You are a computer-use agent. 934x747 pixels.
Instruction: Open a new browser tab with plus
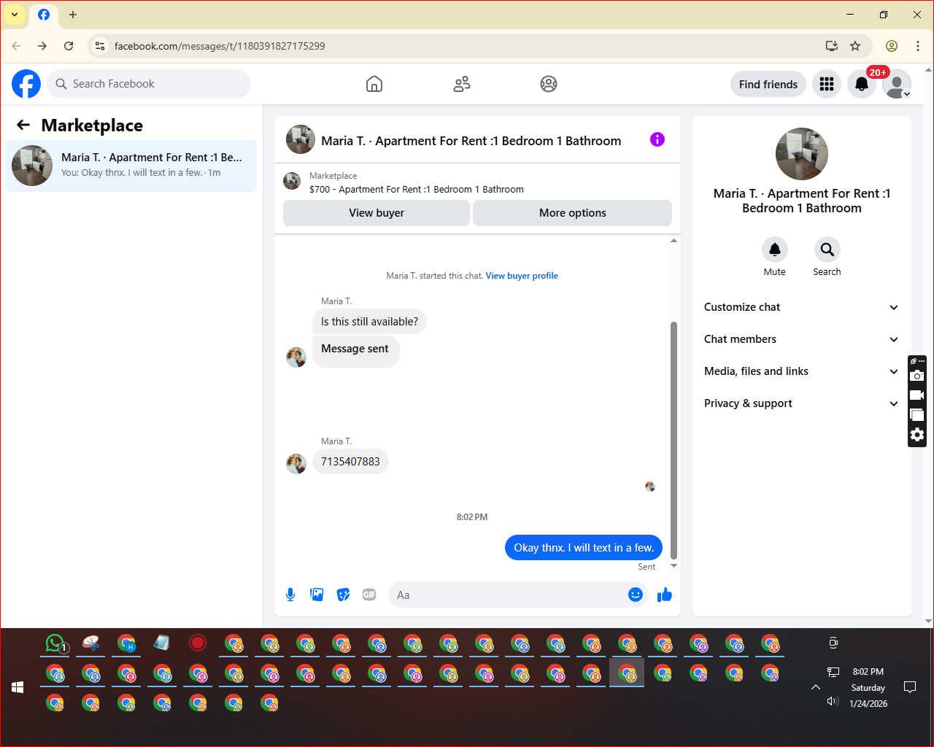(x=73, y=15)
